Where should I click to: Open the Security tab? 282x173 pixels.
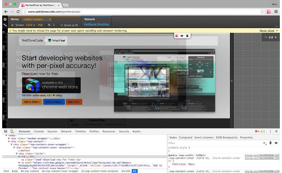(124, 131)
